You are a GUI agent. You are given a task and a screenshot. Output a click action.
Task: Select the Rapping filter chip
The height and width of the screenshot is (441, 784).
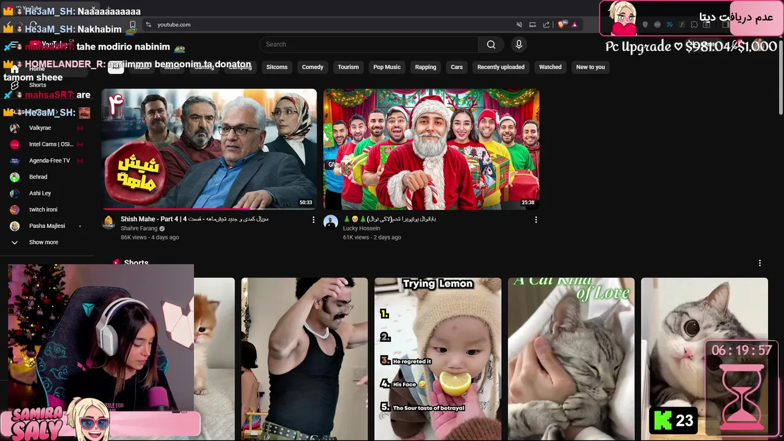click(x=425, y=67)
